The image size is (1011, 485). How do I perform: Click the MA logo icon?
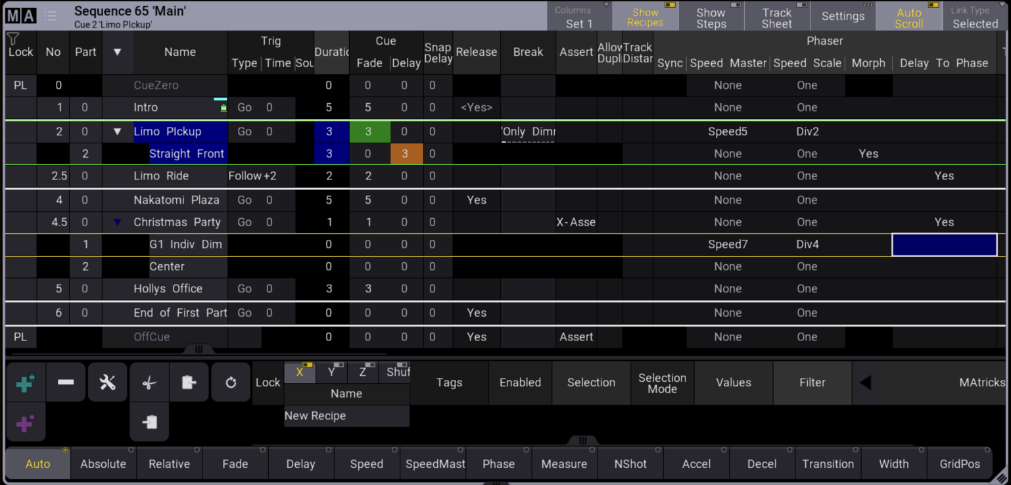click(21, 16)
